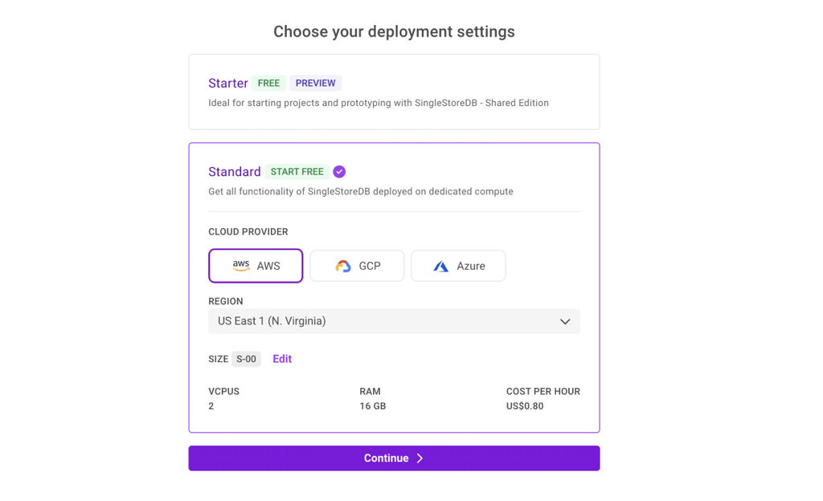Edit the cluster size
The image size is (823, 501).
coord(282,359)
